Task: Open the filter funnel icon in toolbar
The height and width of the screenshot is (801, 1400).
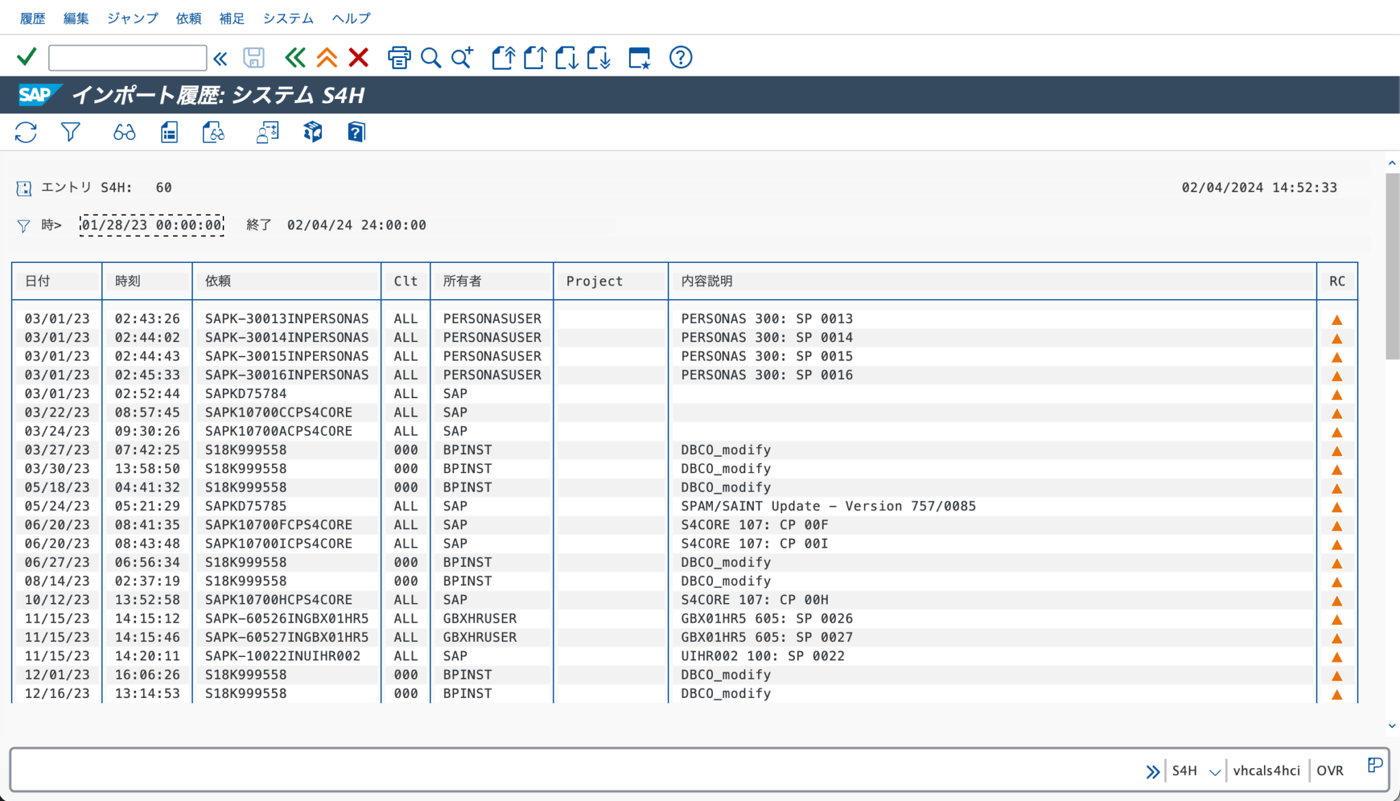Action: click(70, 132)
